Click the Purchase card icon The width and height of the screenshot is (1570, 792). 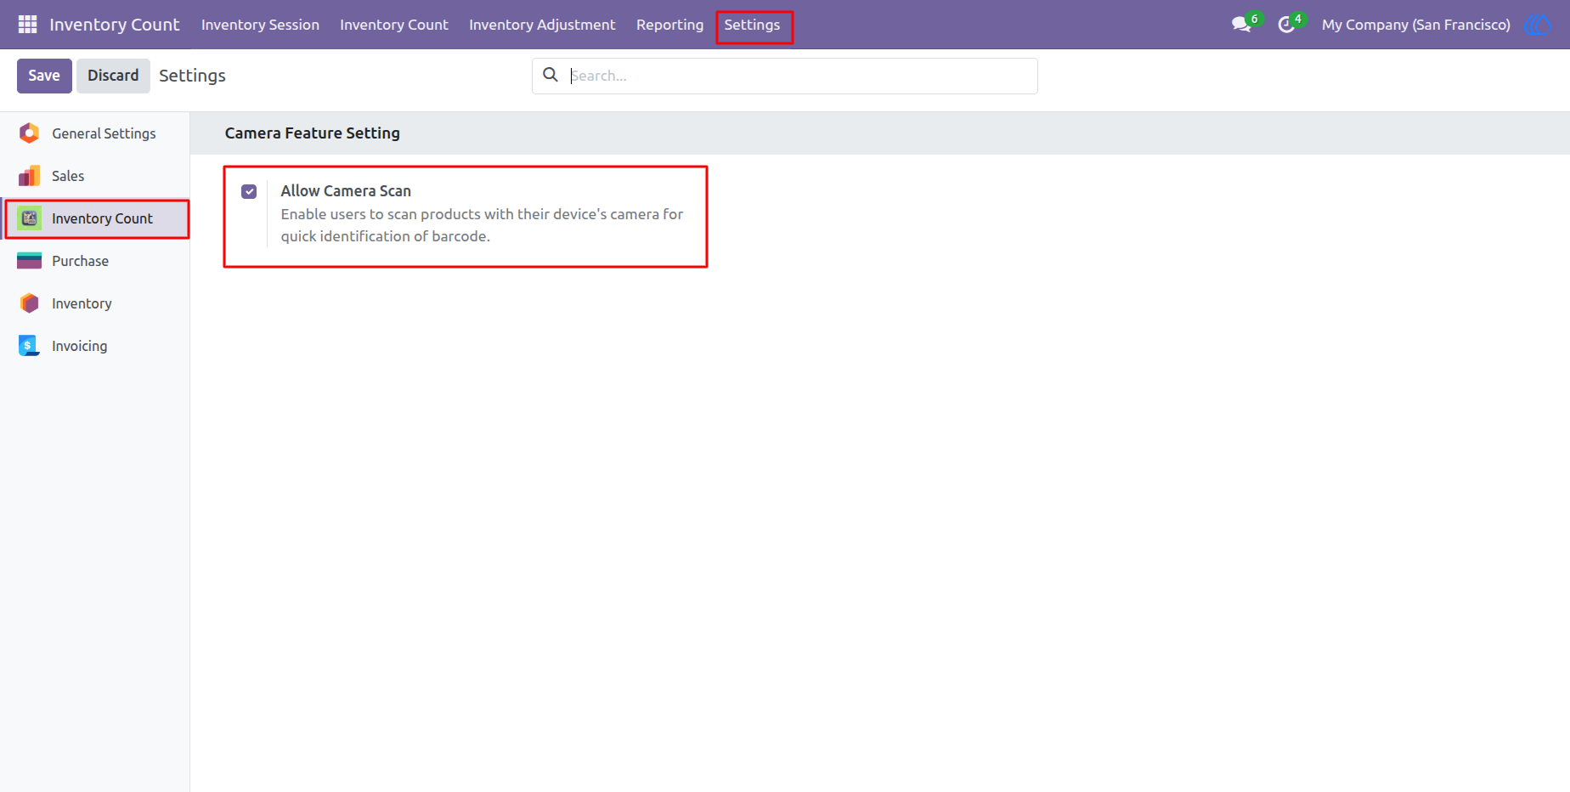pyautogui.click(x=30, y=261)
